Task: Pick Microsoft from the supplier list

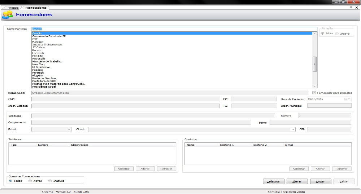Action: coord(39,58)
